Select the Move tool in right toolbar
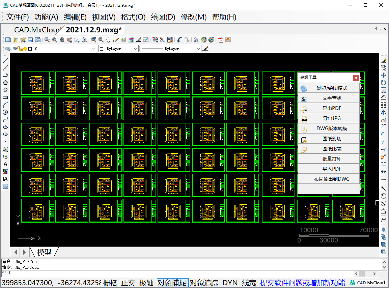Screen dimensions: 389x288 [384, 75]
